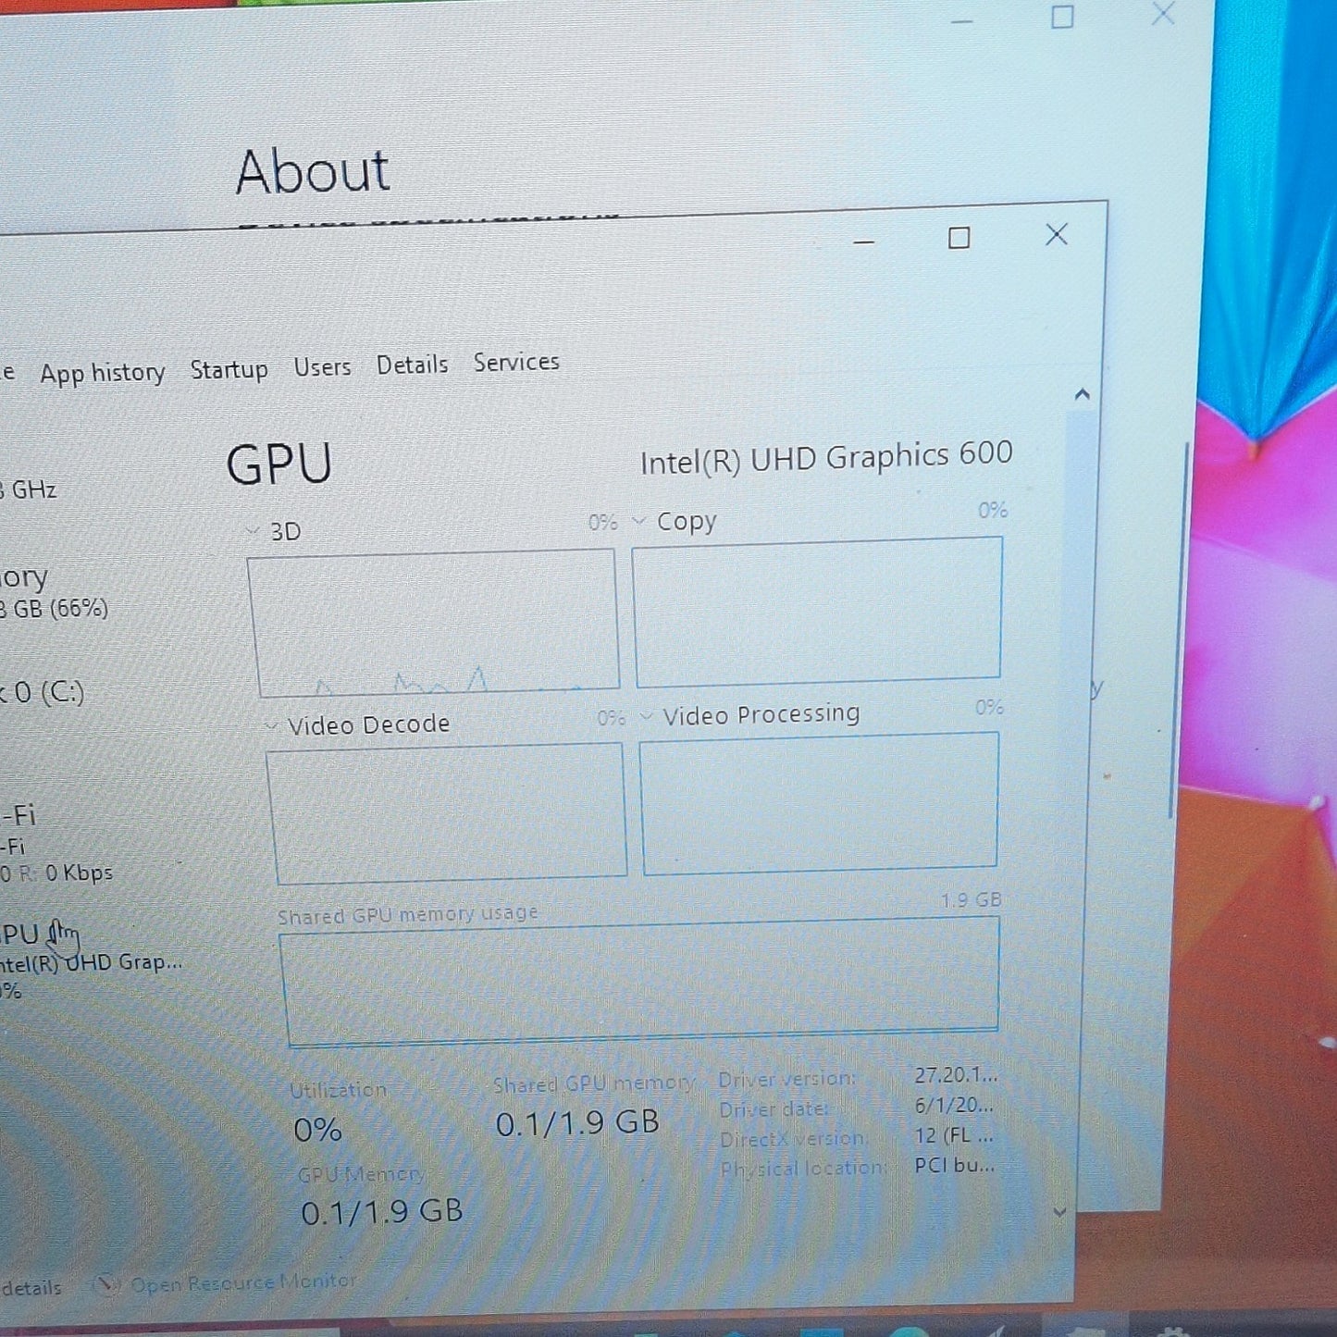The width and height of the screenshot is (1337, 1337).
Task: Click the Shared GPU memory usage label
Action: click(408, 914)
